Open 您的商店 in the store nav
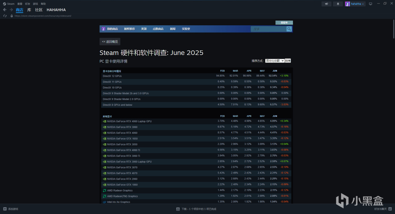Viewport: 395px width, 214px height. tap(112, 29)
